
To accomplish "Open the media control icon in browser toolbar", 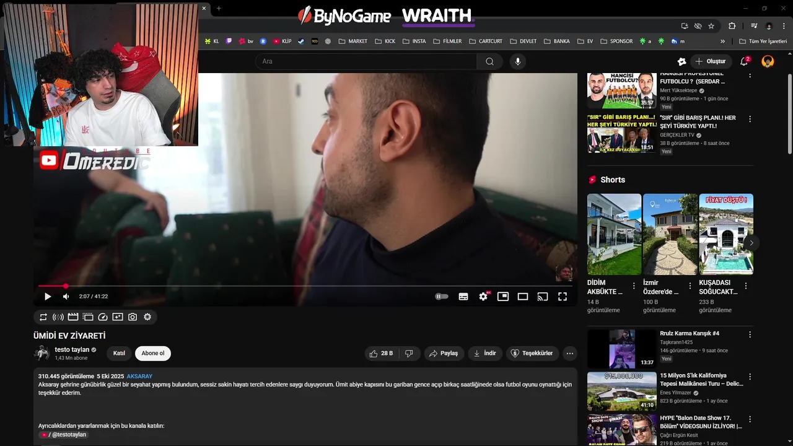I will [x=754, y=26].
